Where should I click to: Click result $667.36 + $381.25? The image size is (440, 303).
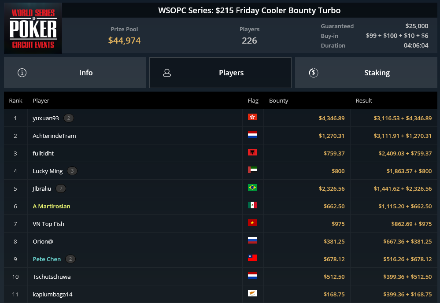pyautogui.click(x=407, y=241)
